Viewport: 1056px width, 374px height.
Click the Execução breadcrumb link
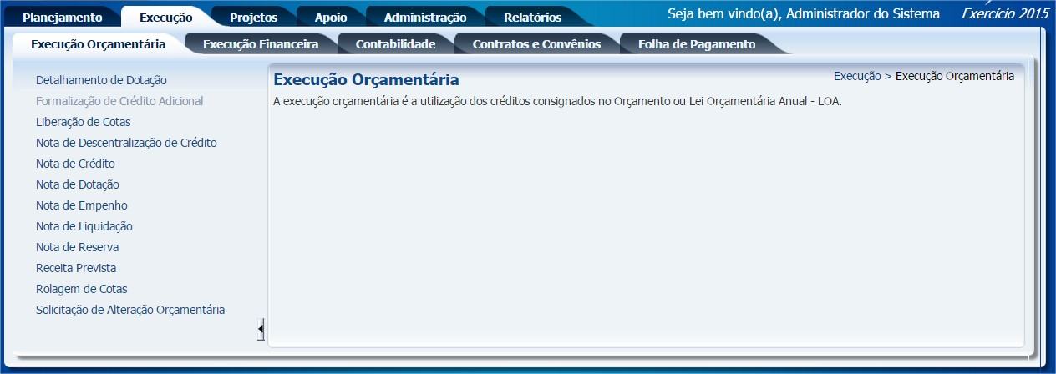click(856, 76)
